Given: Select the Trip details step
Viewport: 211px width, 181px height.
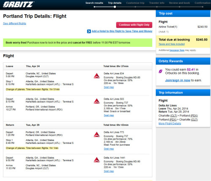Looking at the screenshot, I should click(x=115, y=3).
